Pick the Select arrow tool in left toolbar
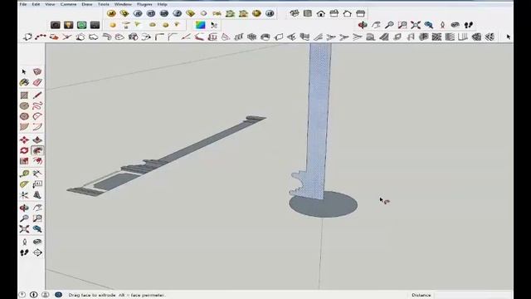The image size is (531, 299). [24, 71]
